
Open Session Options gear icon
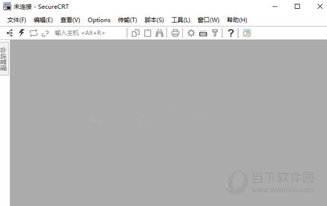point(191,33)
